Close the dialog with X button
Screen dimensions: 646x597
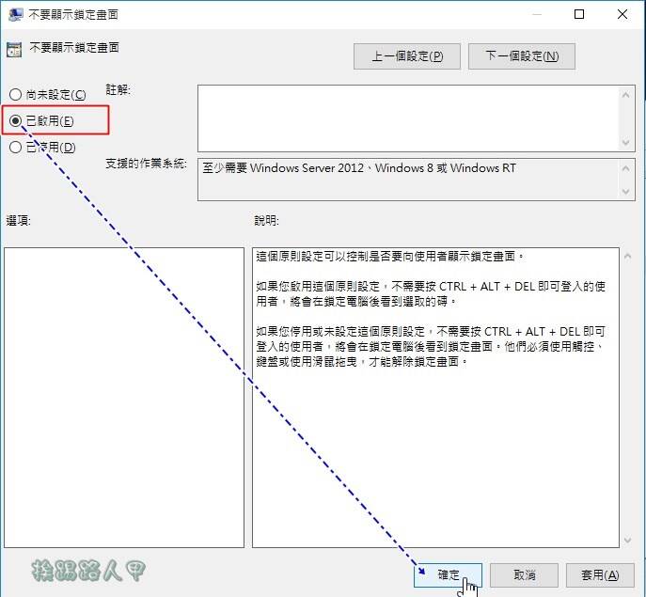coord(622,14)
